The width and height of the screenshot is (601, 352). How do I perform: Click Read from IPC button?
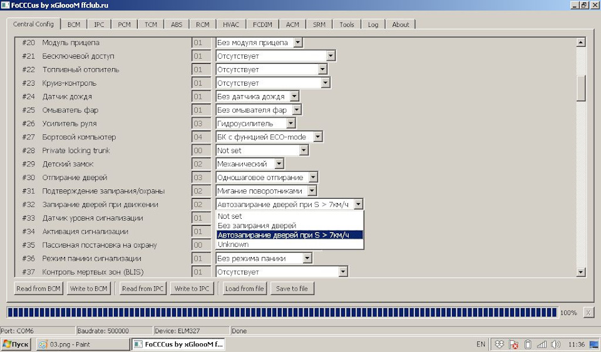coord(143,288)
